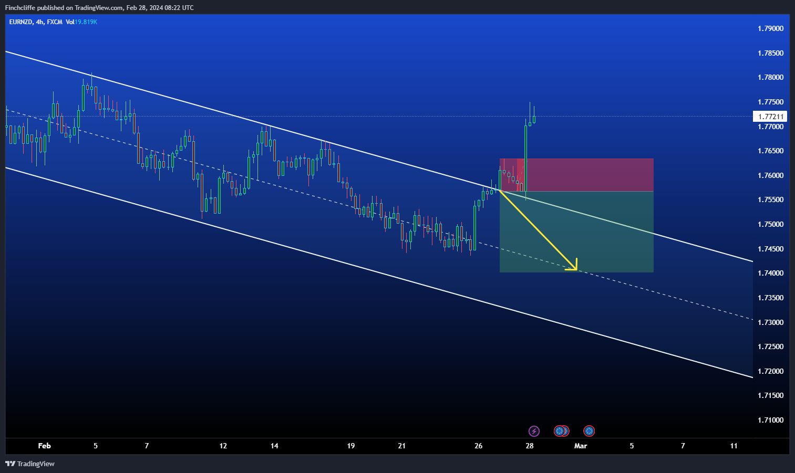The height and width of the screenshot is (473, 795).
Task: Click the Vol 19.819K volume reading
Action: click(81, 22)
